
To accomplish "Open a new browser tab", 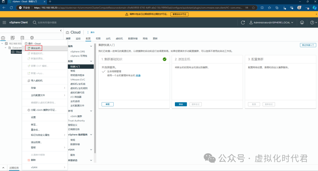I will 50,2.
